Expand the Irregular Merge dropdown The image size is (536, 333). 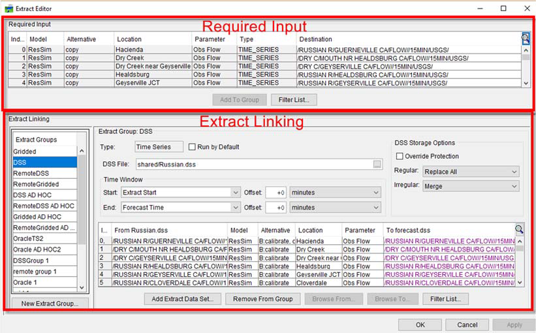470,187
